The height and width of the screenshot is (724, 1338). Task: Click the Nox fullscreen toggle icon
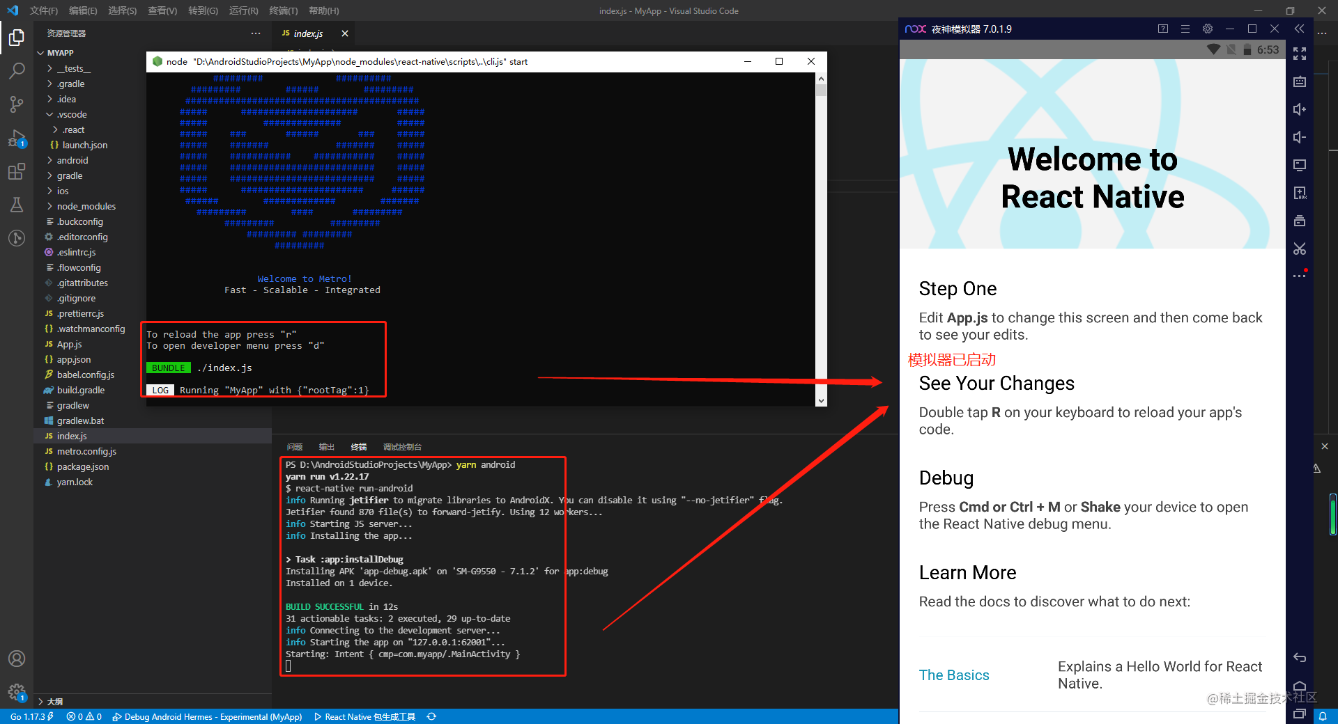click(1300, 54)
